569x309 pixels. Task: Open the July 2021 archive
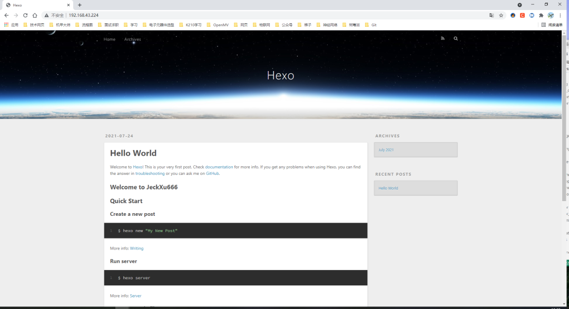[386, 150]
